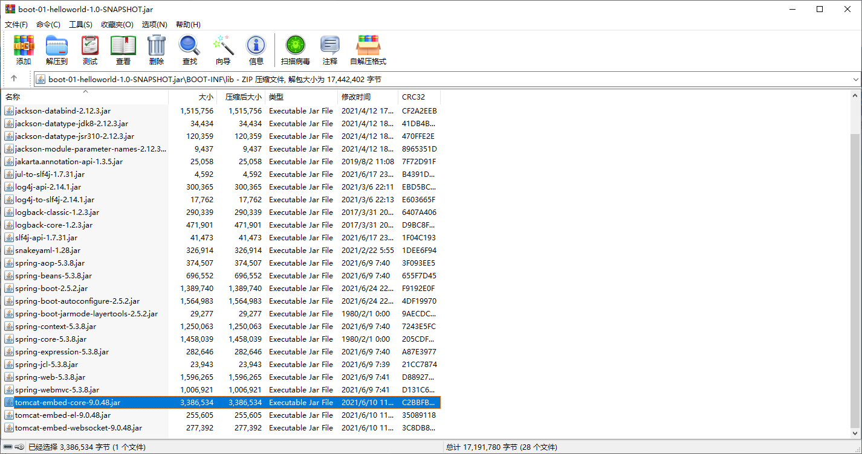This screenshot has width=862, height=454.
Task: Run the Test (测试) archive tool
Action: tap(90, 50)
